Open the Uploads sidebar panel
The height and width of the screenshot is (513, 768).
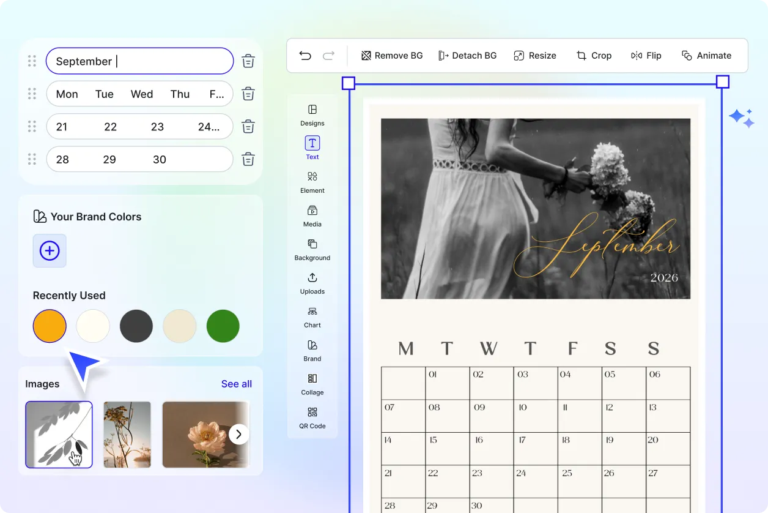point(312,283)
